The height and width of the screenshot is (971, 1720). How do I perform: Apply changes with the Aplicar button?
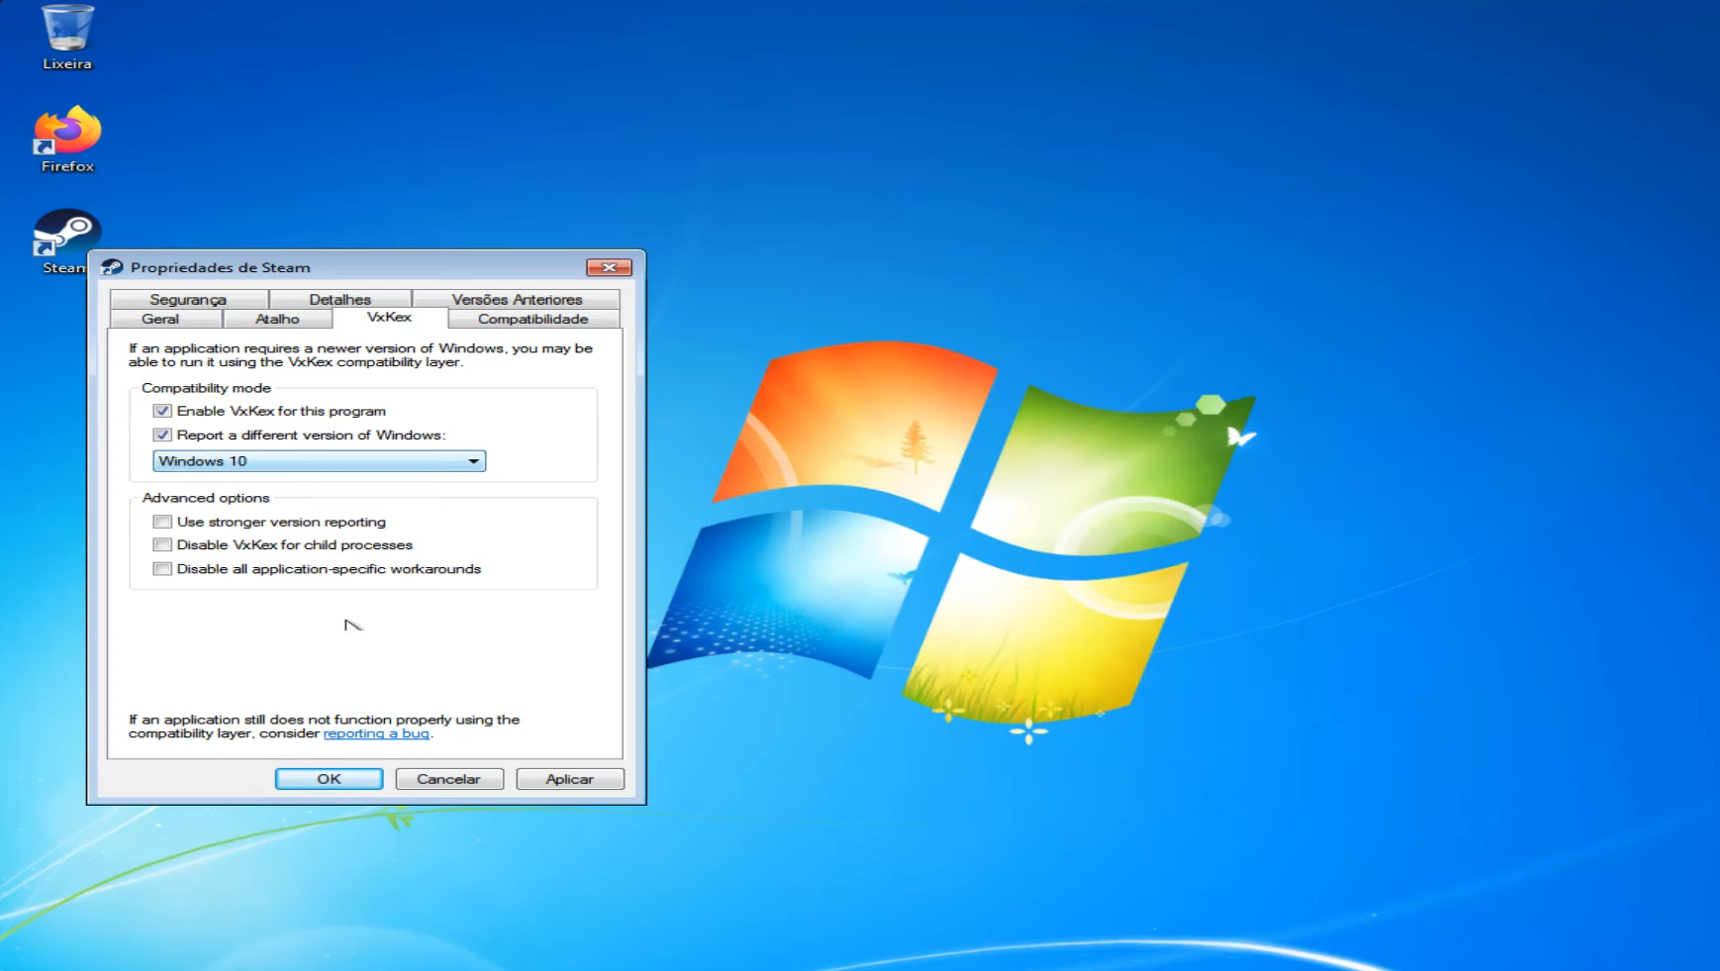coord(569,779)
